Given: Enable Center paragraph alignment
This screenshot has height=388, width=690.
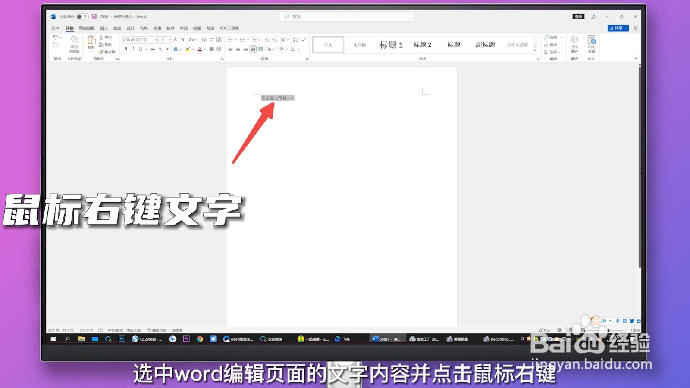Looking at the screenshot, I should click(x=238, y=49).
